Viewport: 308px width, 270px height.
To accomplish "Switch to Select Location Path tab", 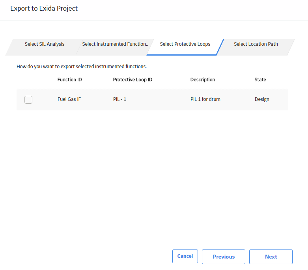I will (x=256, y=44).
